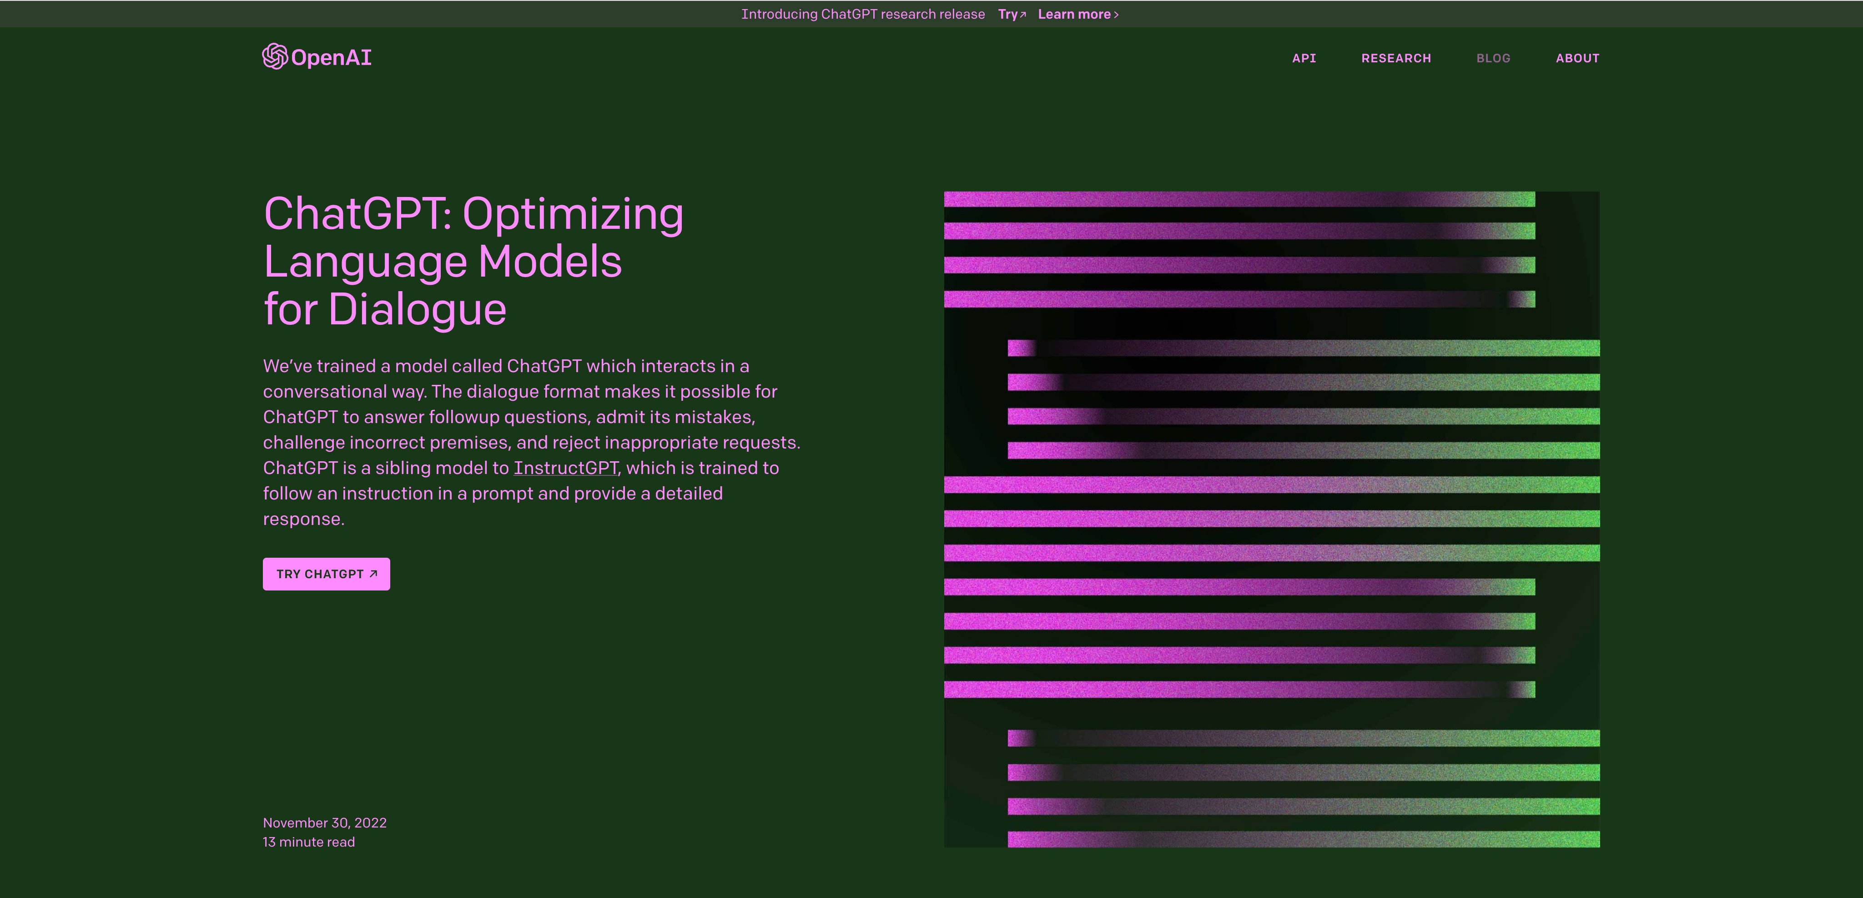Click the OpenAI swirl logo icon
This screenshot has width=1863, height=898.
point(275,56)
